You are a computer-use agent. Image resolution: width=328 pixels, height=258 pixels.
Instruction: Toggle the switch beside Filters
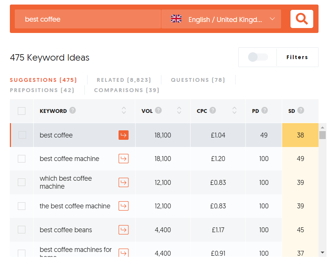258,57
